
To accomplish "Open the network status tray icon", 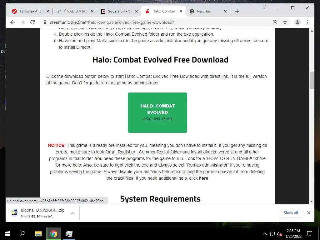I will tap(272, 234).
